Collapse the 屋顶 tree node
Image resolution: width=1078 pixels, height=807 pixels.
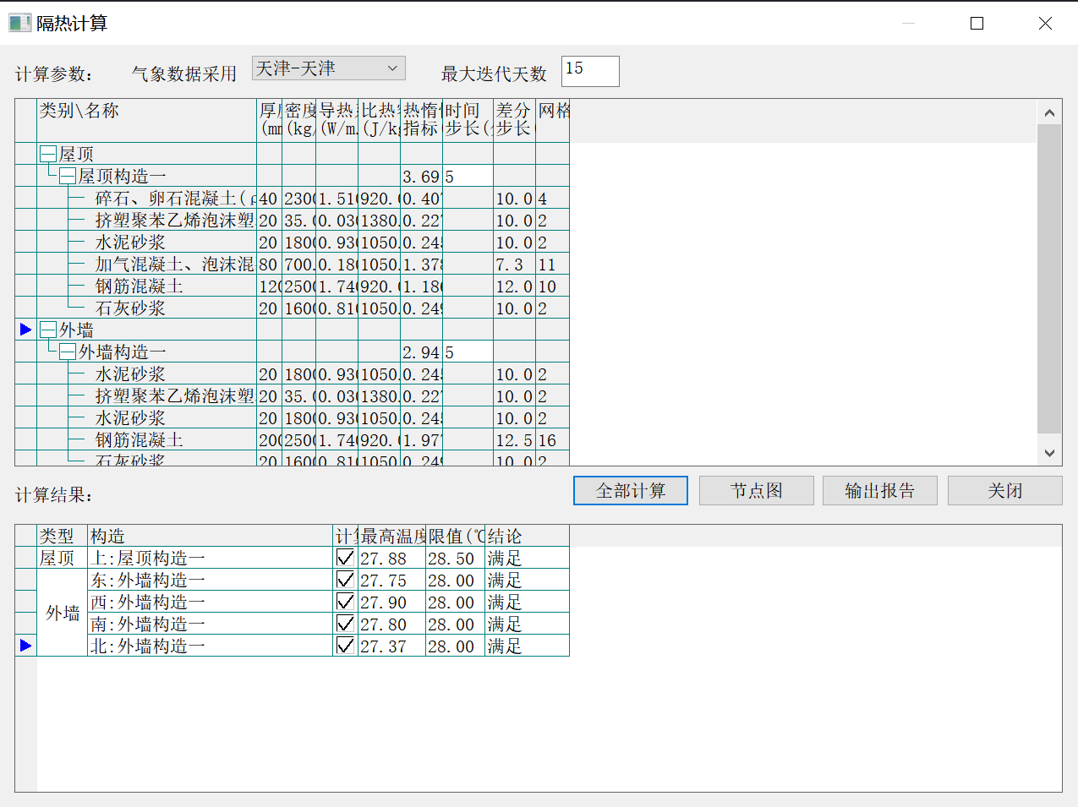48,154
